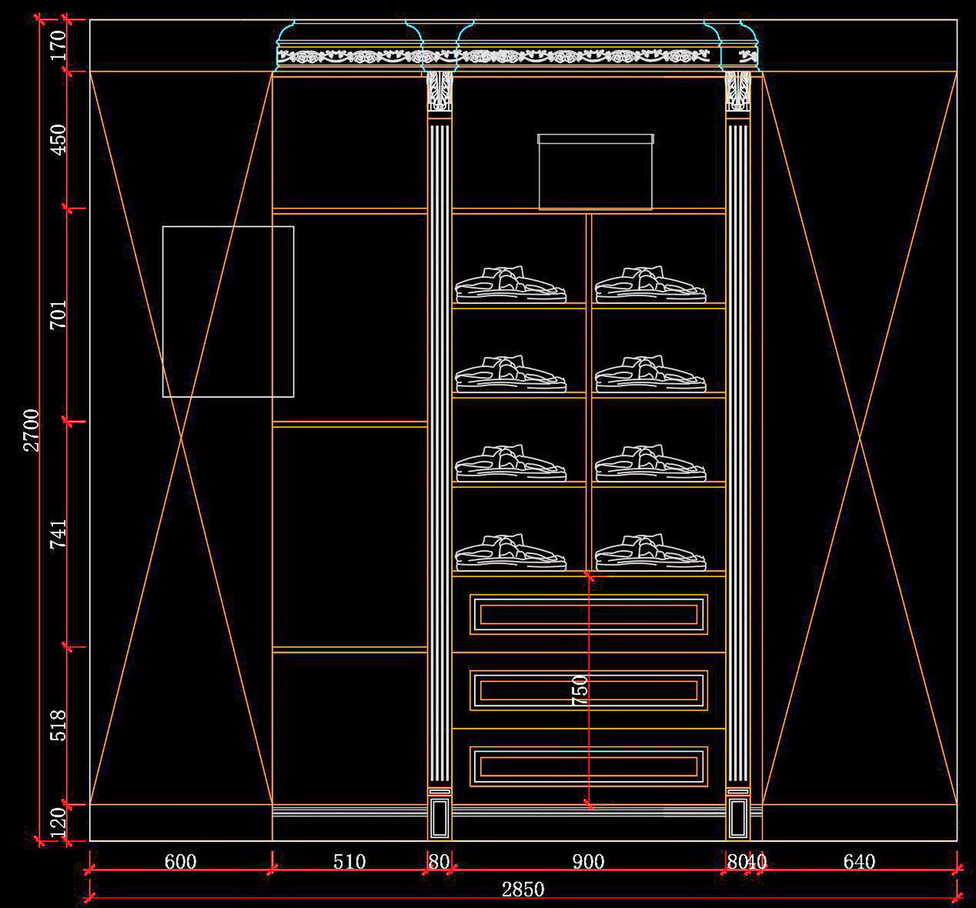Click the 120 plinth height dimension
Viewport: 976px width, 908px height.
coord(59,822)
